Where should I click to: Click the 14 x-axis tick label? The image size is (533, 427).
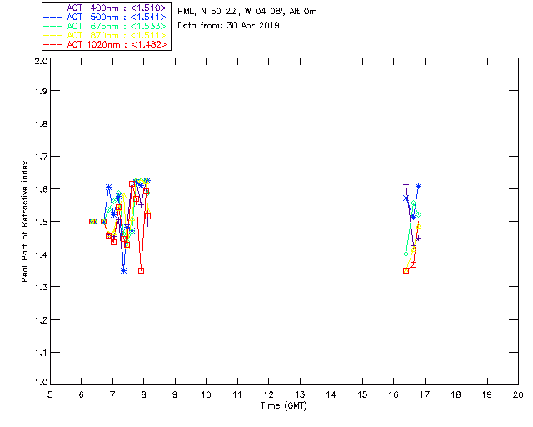tap(331, 394)
